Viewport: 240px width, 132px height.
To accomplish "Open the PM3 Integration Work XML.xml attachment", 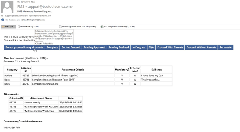I will pos(77,27).
